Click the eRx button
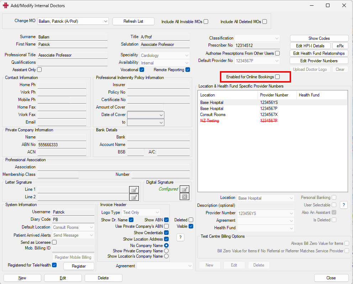The height and width of the screenshot is (284, 353). [340, 46]
